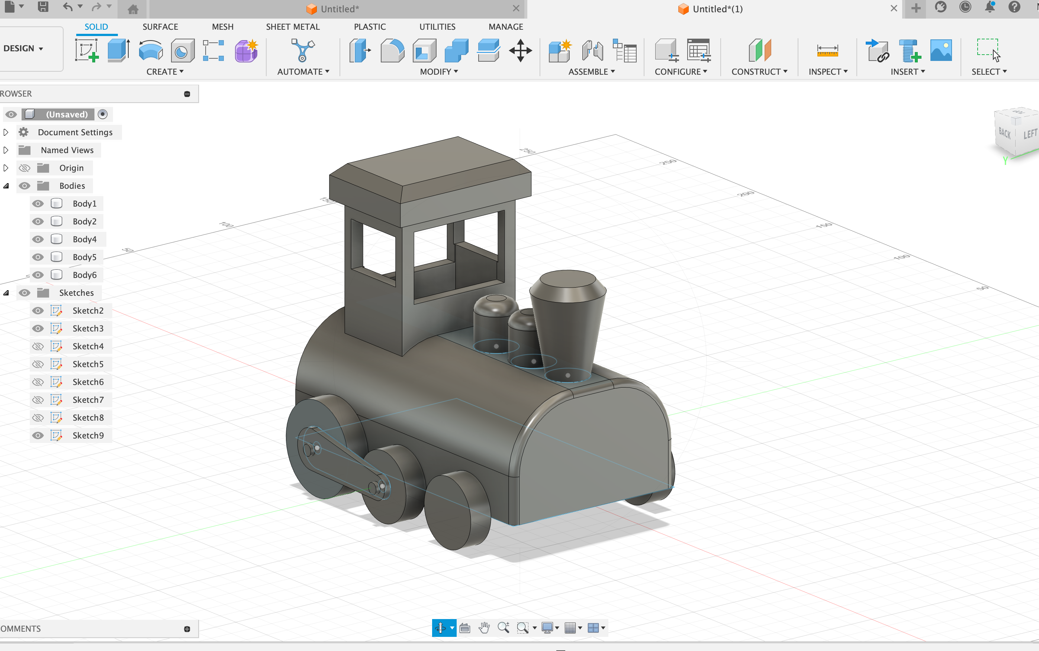Switch to the UTILITIES tab
Image resolution: width=1039 pixels, height=651 pixels.
click(437, 27)
